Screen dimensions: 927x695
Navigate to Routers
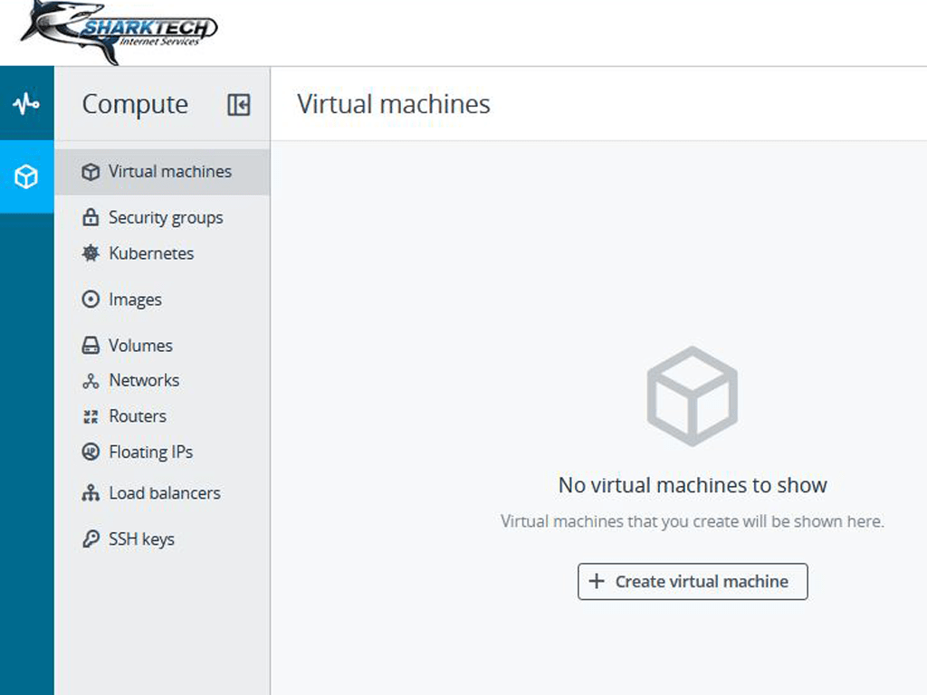(x=137, y=416)
